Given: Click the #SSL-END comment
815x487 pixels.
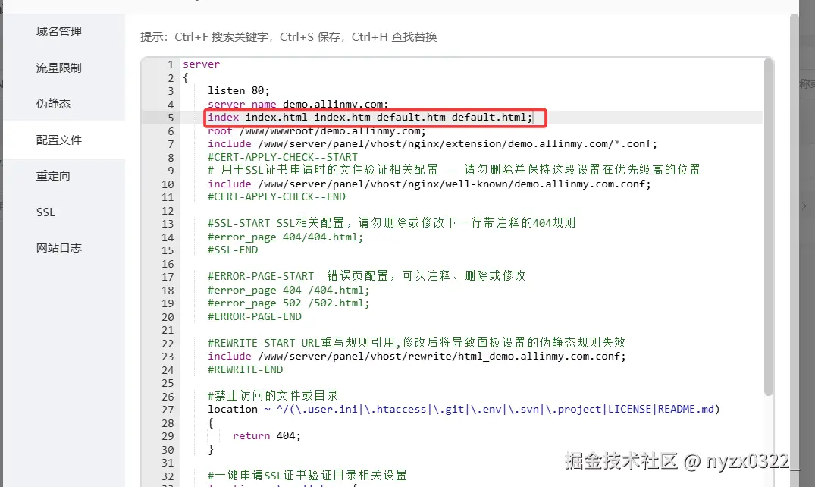Looking at the screenshot, I should click(233, 250).
